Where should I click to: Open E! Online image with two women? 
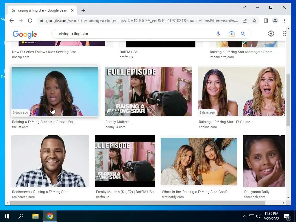coord(241,91)
